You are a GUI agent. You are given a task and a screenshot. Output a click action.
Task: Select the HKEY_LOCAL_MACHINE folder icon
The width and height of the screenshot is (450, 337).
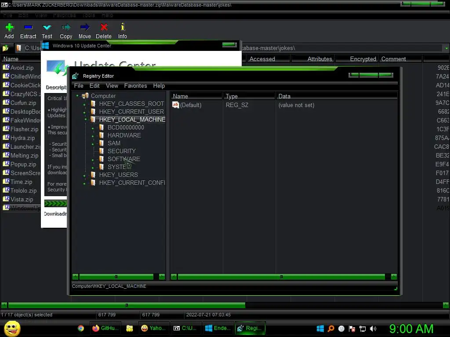[93, 119]
